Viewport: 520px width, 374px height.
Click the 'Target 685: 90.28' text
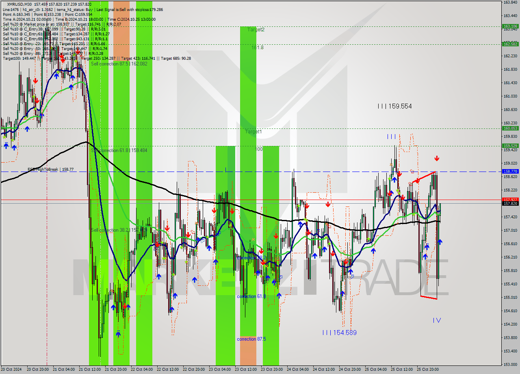(x=176, y=59)
